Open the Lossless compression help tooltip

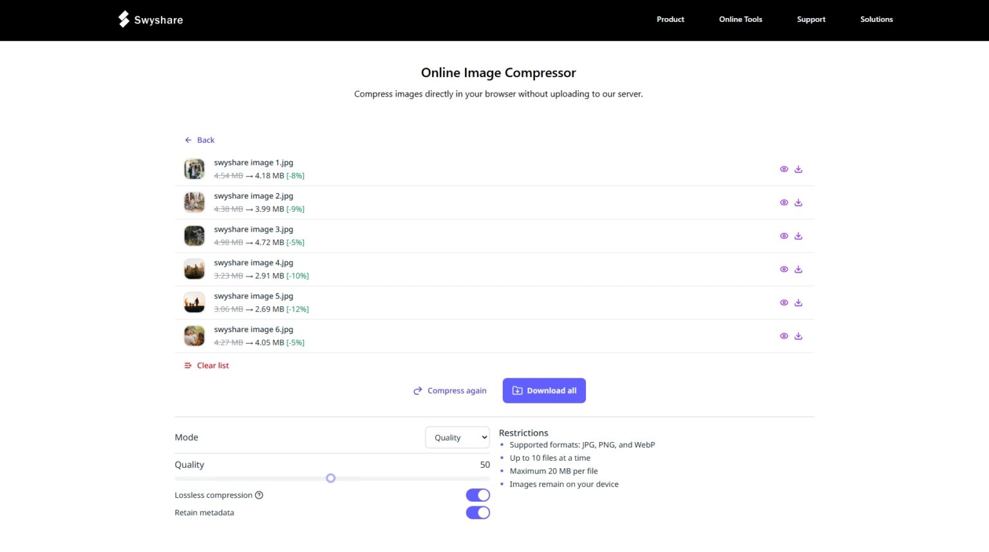(259, 495)
